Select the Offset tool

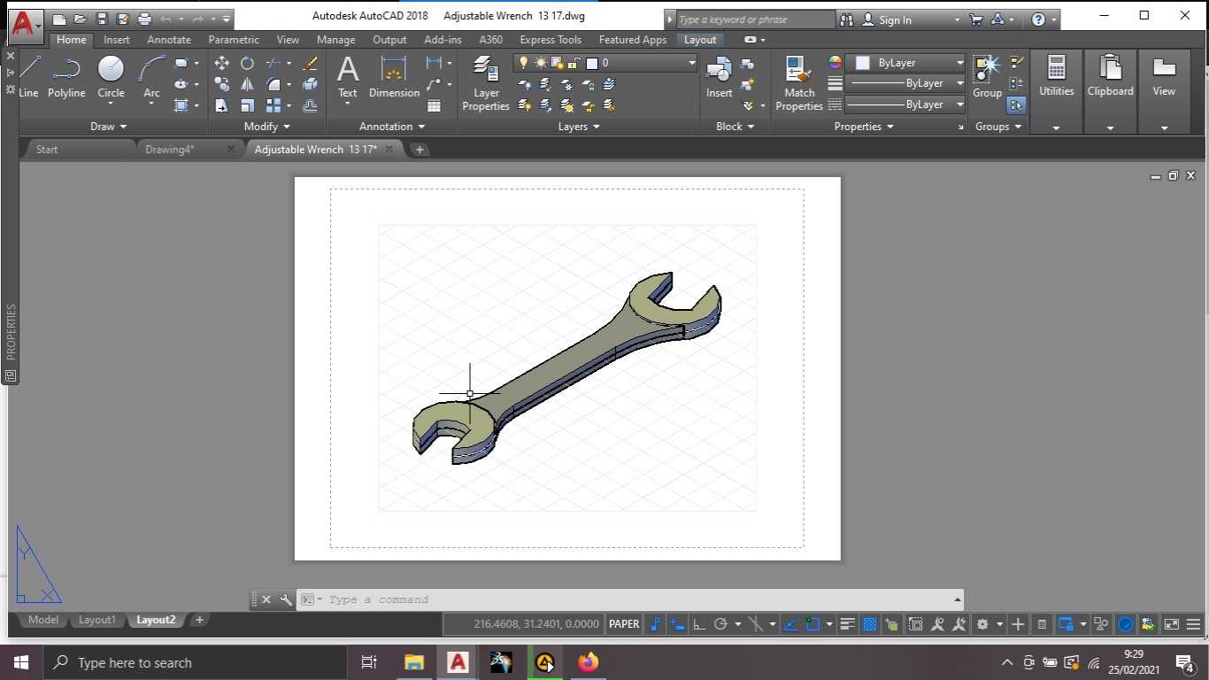point(310,105)
